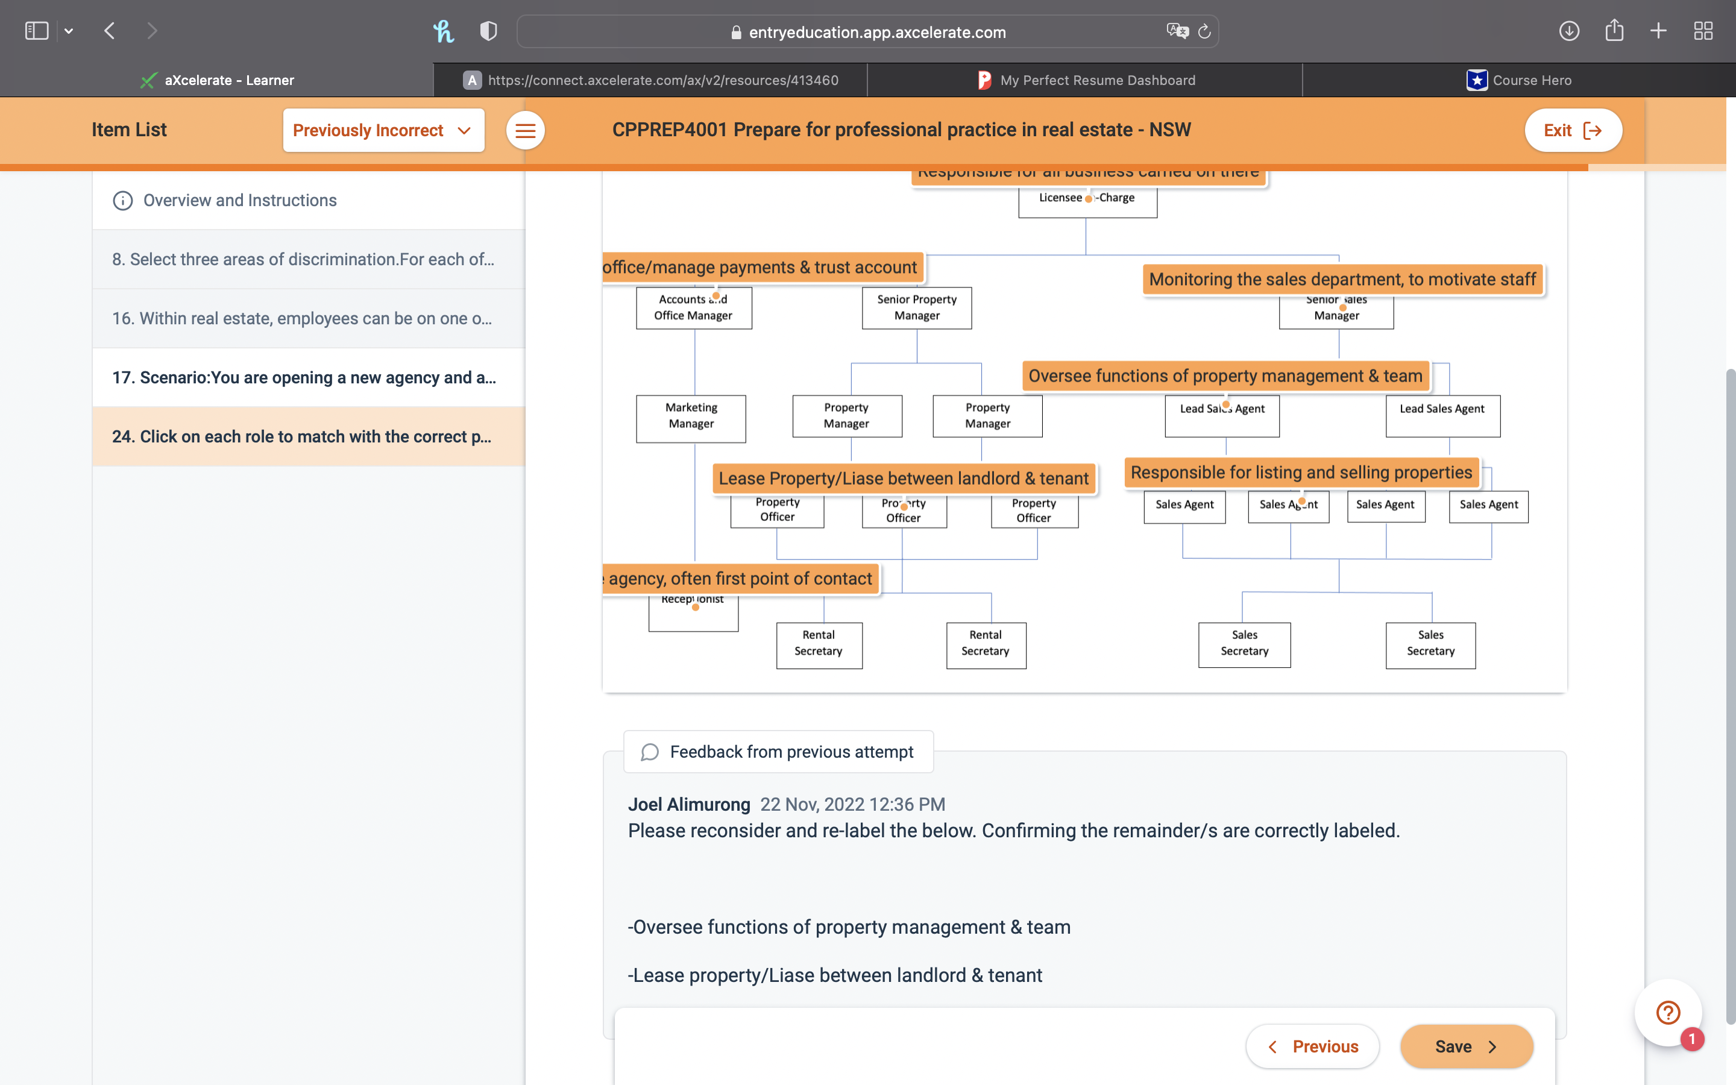Image resolution: width=1736 pixels, height=1085 pixels.
Task: Reload the current page
Action: [x=1203, y=31]
